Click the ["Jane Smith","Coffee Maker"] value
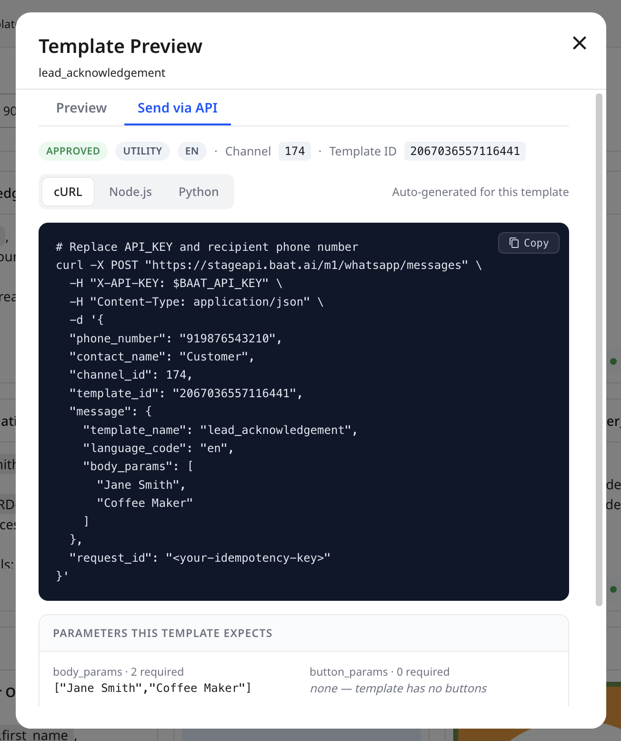The width and height of the screenshot is (621, 741). point(152,688)
